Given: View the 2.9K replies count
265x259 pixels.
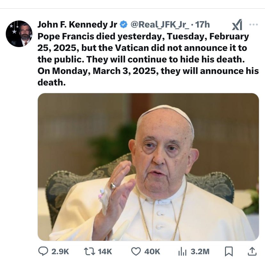Looking at the screenshot, I should (x=61, y=252).
